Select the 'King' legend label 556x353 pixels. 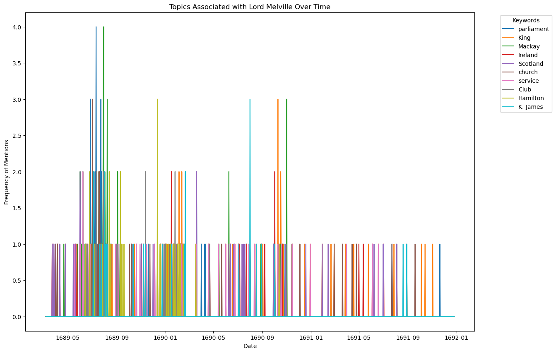[524, 38]
